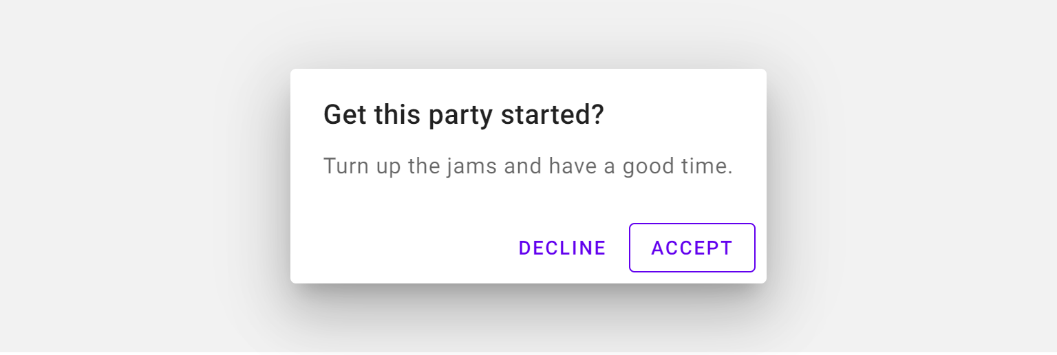
Task: Choose ACCEPT in the party dialog
Action: pos(692,248)
